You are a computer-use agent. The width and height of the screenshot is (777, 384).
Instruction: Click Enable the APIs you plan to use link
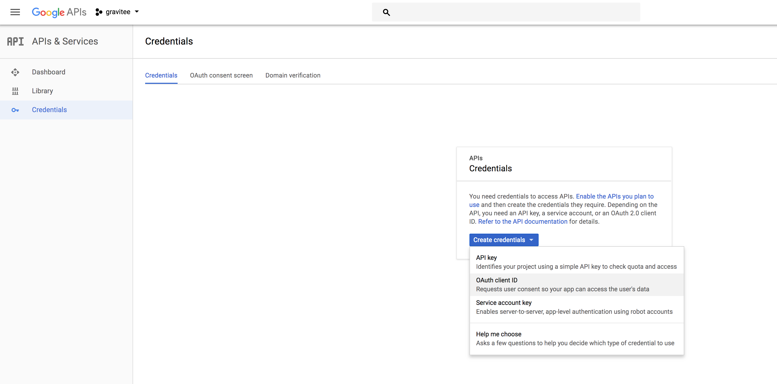click(x=614, y=196)
